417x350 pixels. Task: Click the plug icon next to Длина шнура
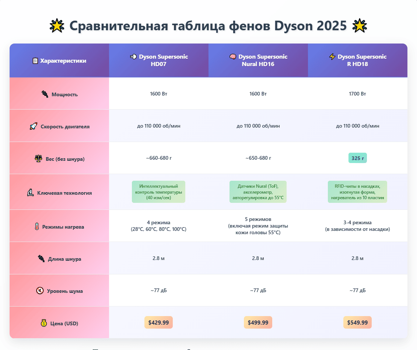pos(41,259)
